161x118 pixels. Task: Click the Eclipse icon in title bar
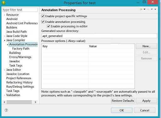4,3
